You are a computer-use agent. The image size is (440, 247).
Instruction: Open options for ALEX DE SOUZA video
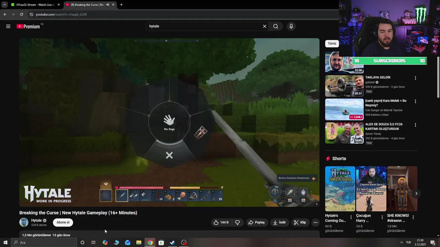coord(415,125)
